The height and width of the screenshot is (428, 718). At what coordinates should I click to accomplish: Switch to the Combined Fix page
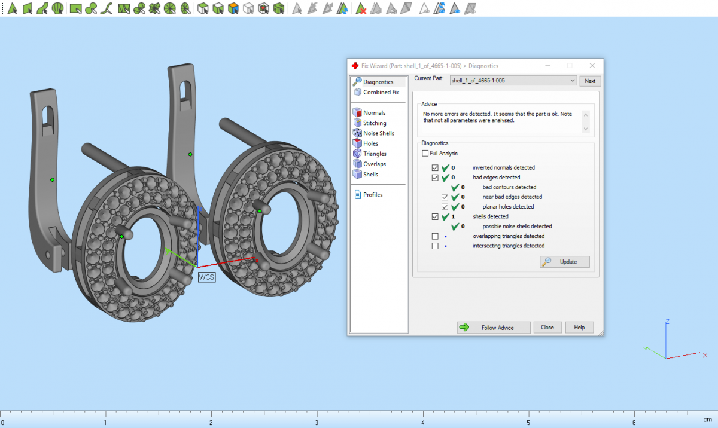pyautogui.click(x=381, y=92)
